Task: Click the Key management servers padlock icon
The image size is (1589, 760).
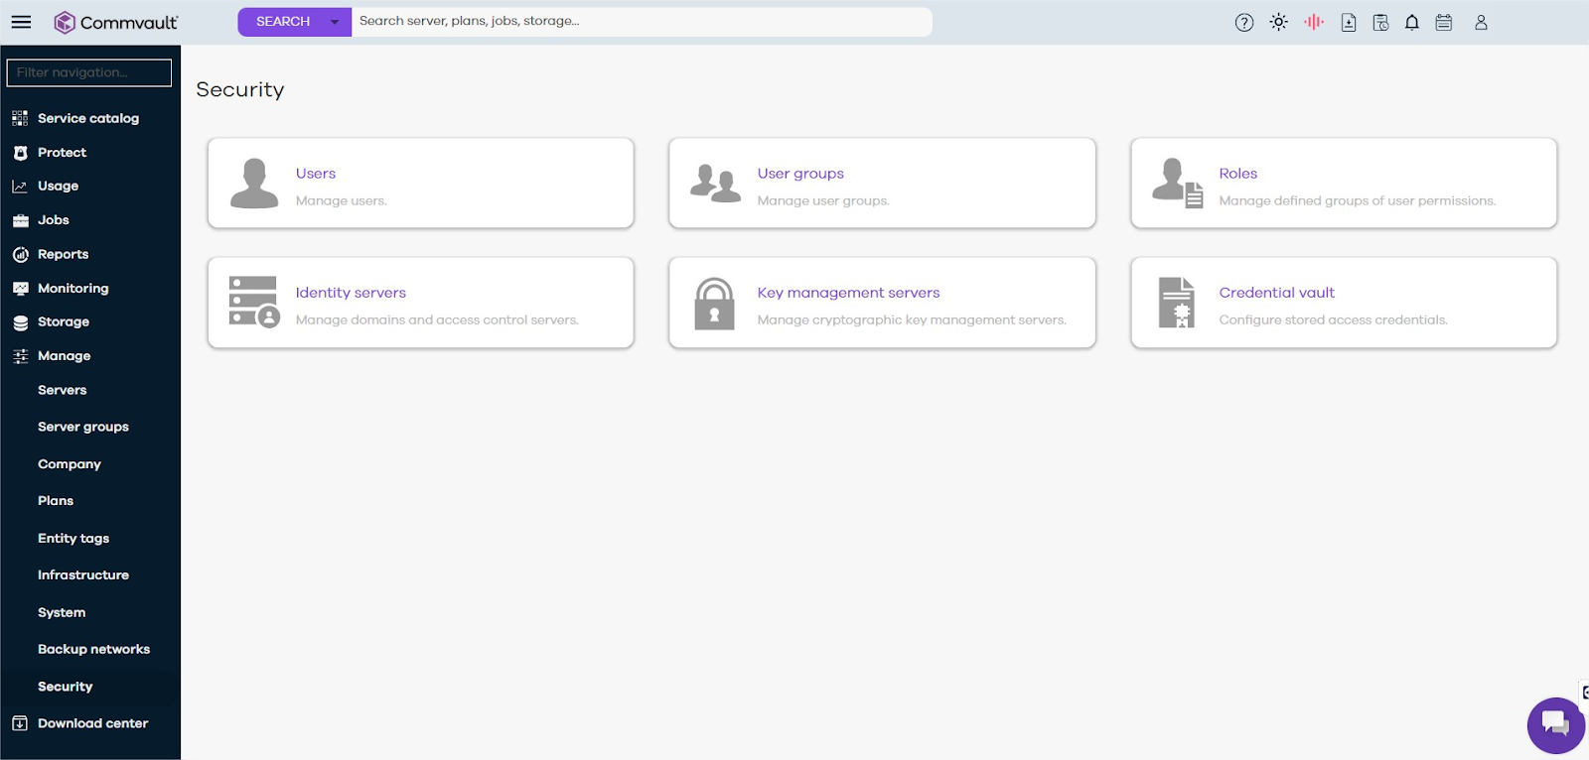Action: point(714,303)
